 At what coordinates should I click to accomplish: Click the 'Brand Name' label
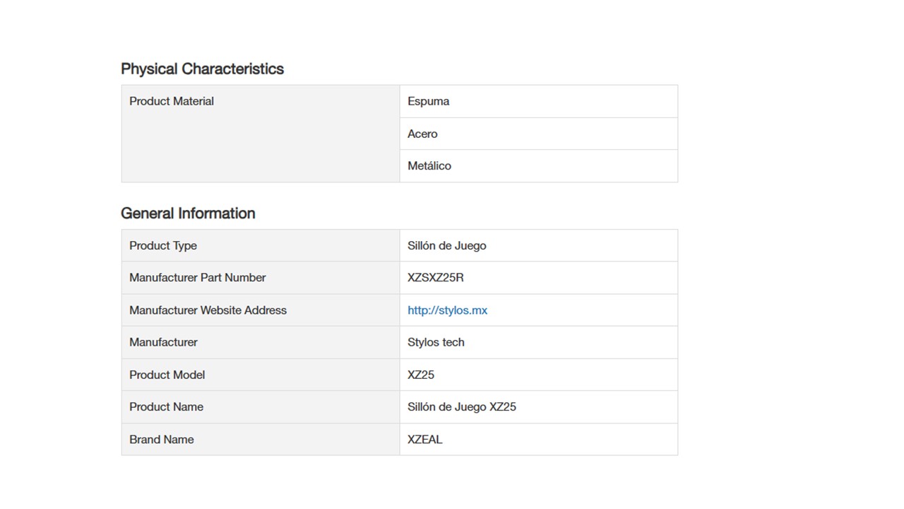(161, 439)
